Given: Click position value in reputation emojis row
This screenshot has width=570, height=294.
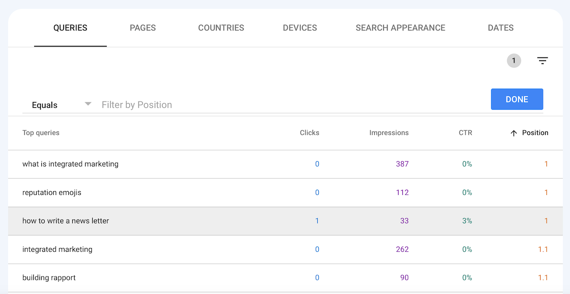Looking at the screenshot, I should pyautogui.click(x=546, y=193).
